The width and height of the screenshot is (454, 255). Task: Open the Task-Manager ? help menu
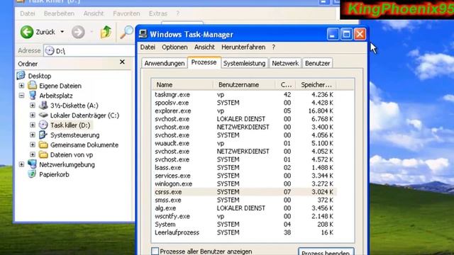point(274,47)
